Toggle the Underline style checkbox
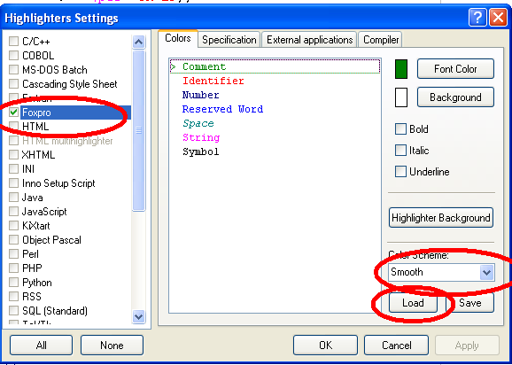This screenshot has width=512, height=365. point(400,171)
